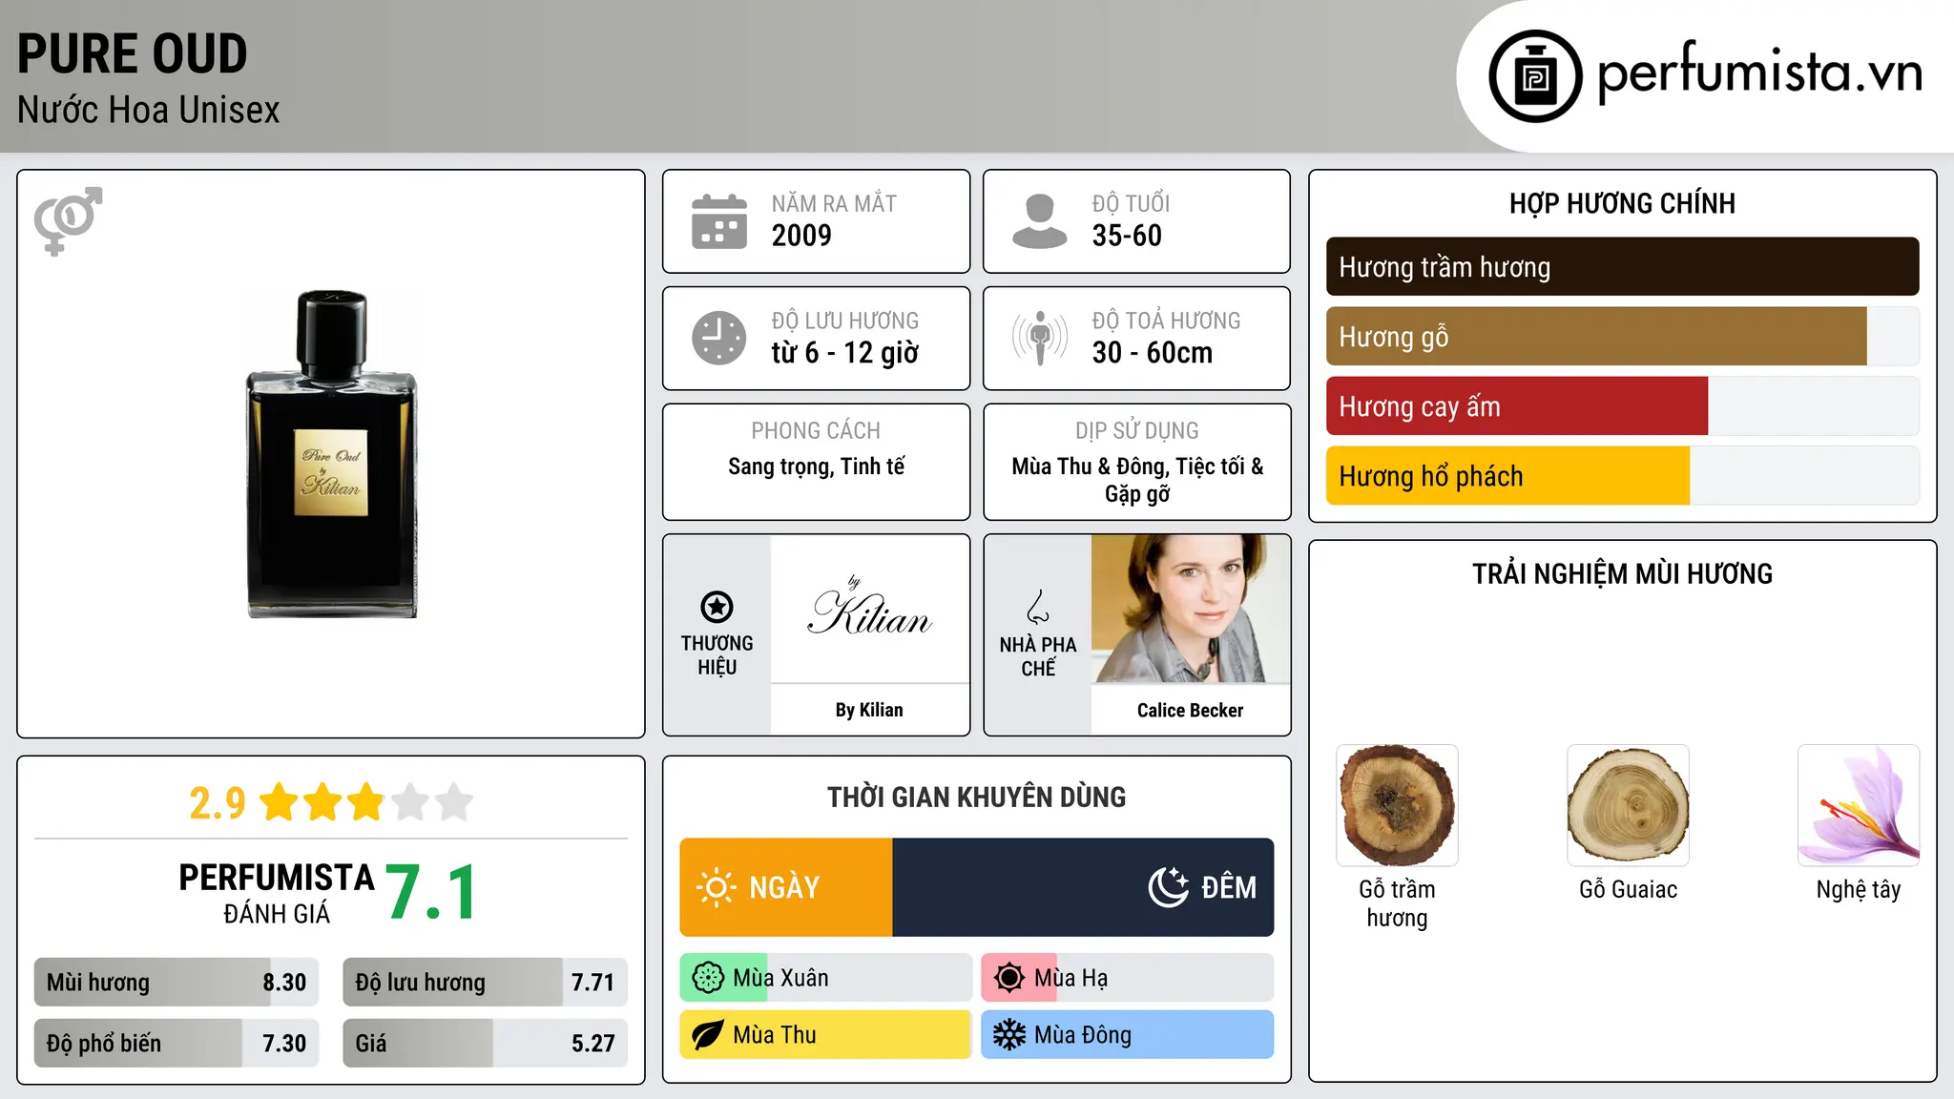Click the DỊP SỬ DỤNG label
The height and width of the screenshot is (1099, 1954).
click(x=1136, y=431)
